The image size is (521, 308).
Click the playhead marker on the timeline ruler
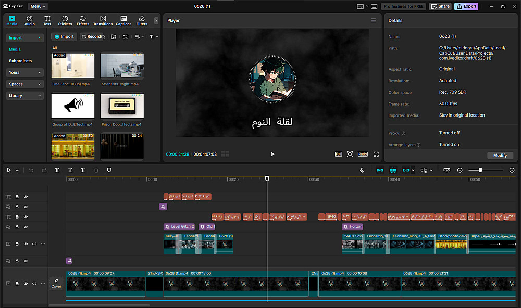267,179
